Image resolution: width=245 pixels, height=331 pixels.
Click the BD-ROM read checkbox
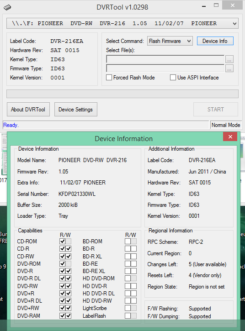(128, 241)
